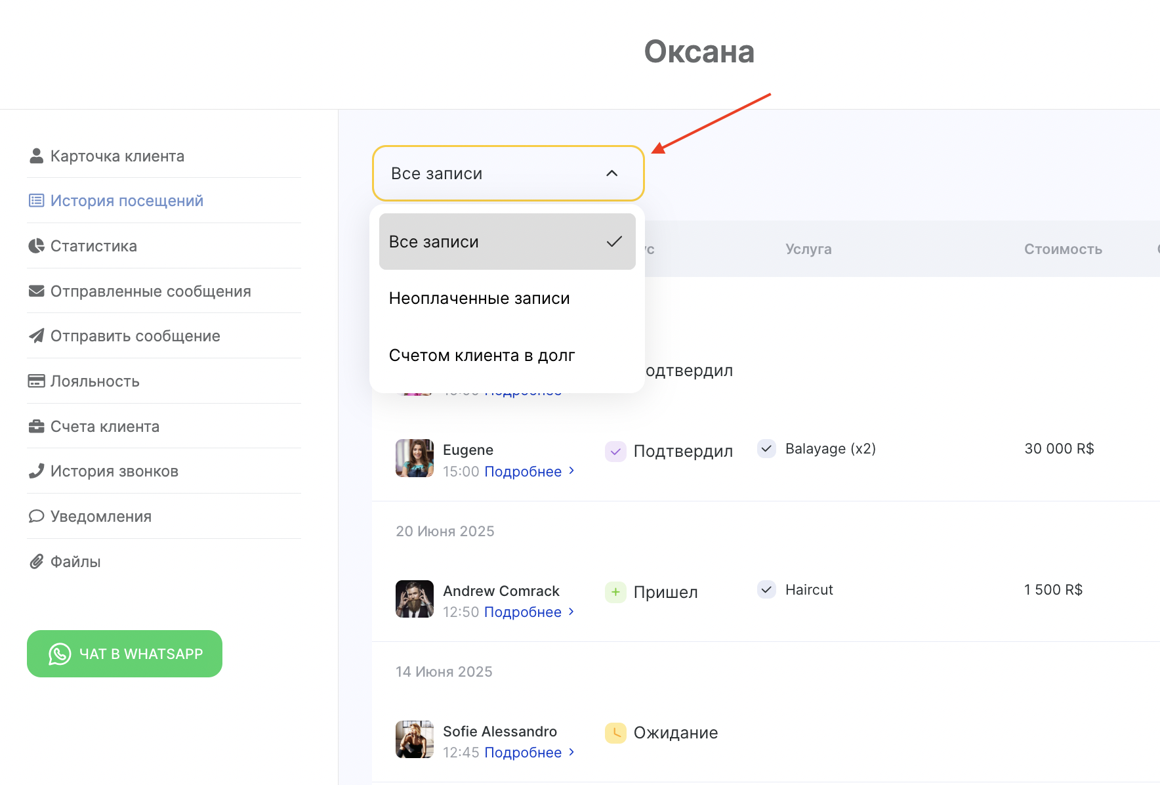
Task: Click the Statistics pie chart icon
Action: (37, 246)
